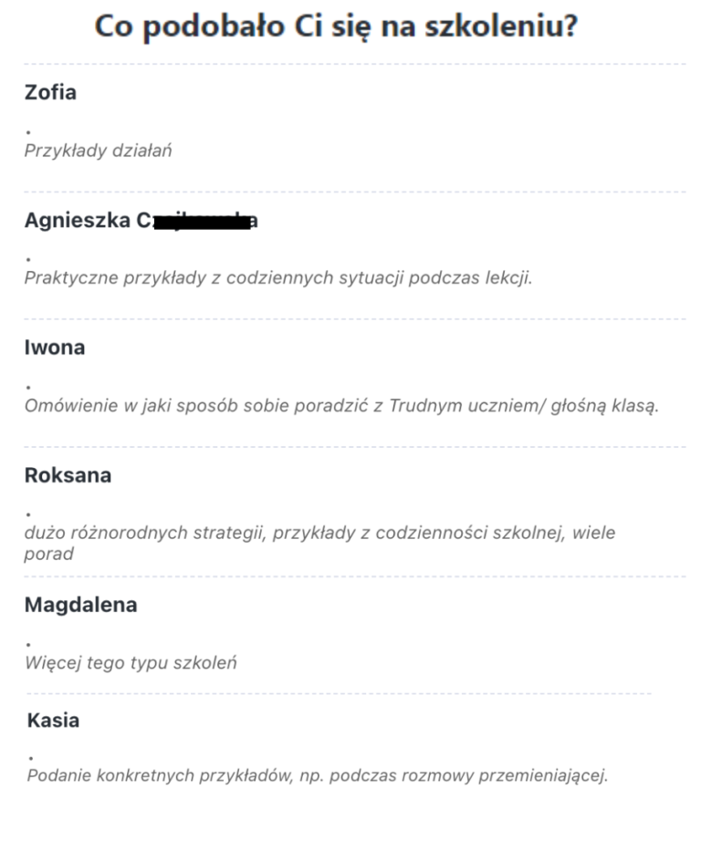Screen dimensions: 701x841
Task: Click the small dot below Agnieszka's name
Action: point(28,260)
